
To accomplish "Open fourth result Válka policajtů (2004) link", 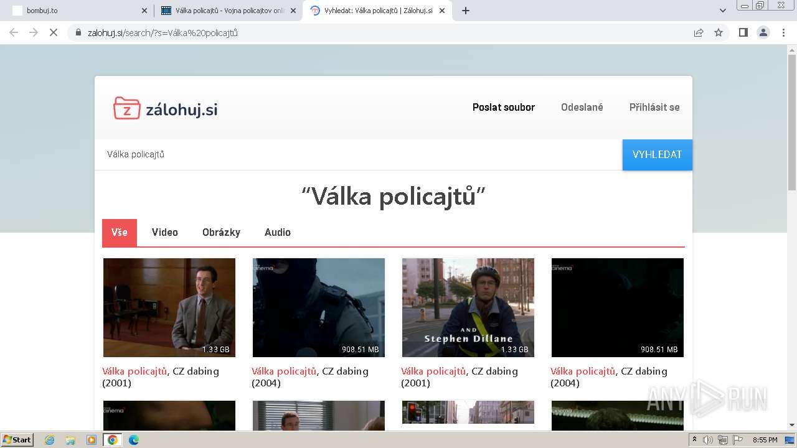I will click(x=609, y=377).
